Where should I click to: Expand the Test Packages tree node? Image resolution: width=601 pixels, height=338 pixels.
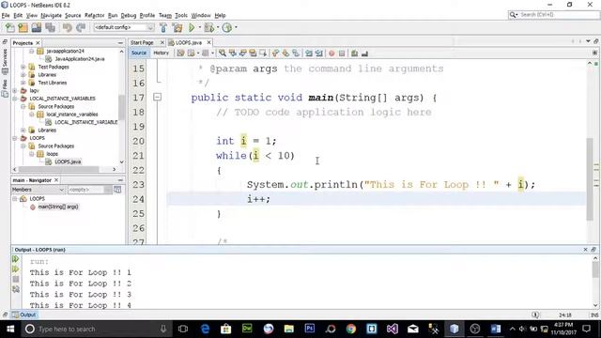click(23, 67)
